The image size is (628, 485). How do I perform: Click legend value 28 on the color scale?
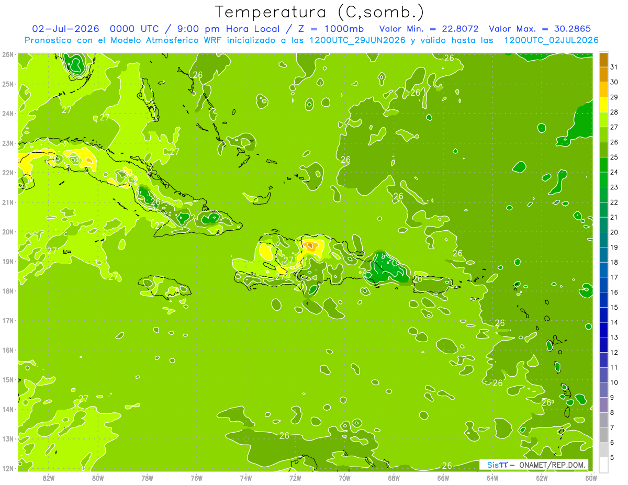click(614, 112)
